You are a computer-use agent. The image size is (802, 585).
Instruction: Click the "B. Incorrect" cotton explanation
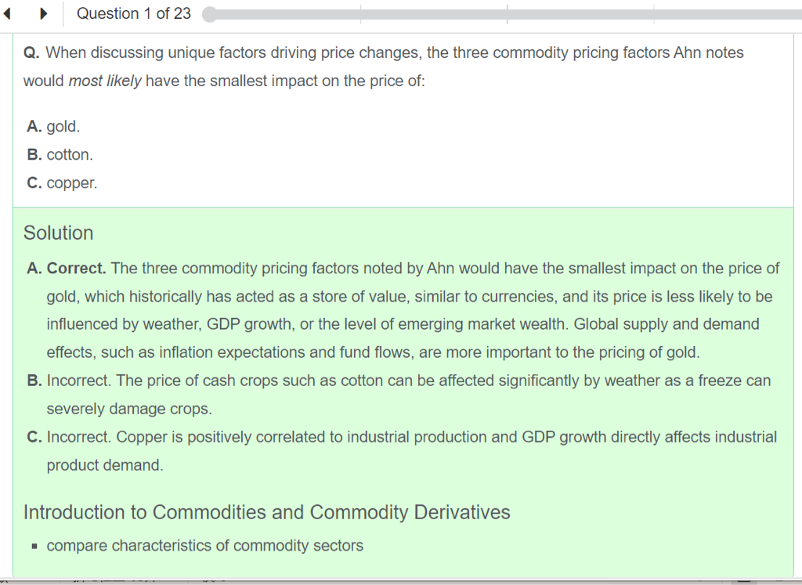[x=407, y=381]
